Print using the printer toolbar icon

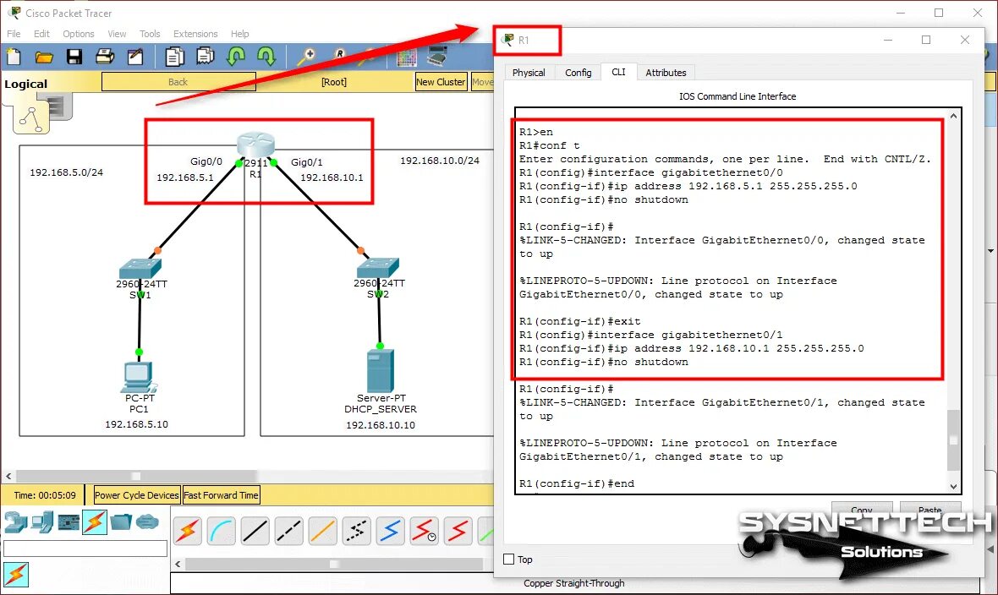[104, 57]
